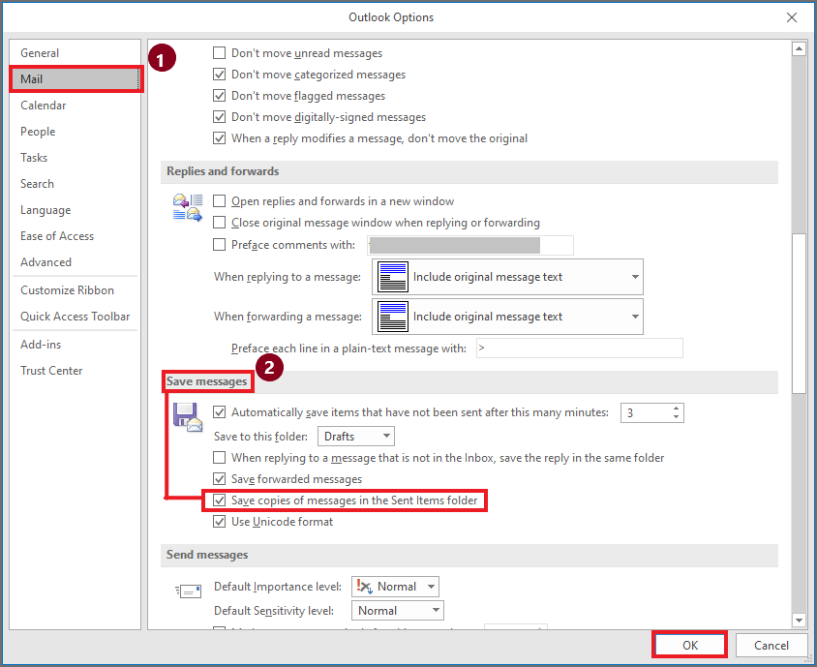Open the Save to this folder Drafts dropdown
The image size is (817, 667).
[356, 437]
